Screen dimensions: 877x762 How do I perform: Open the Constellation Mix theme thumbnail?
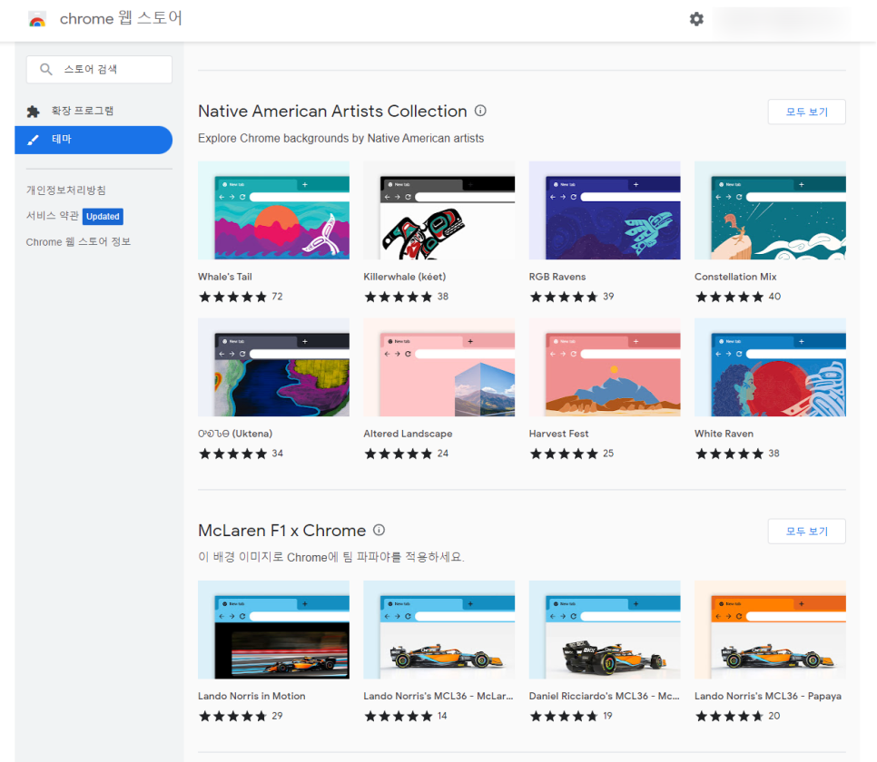click(770, 210)
